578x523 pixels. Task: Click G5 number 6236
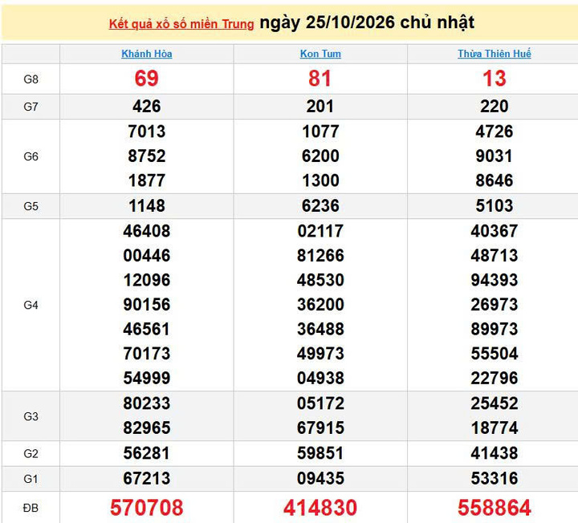point(320,206)
